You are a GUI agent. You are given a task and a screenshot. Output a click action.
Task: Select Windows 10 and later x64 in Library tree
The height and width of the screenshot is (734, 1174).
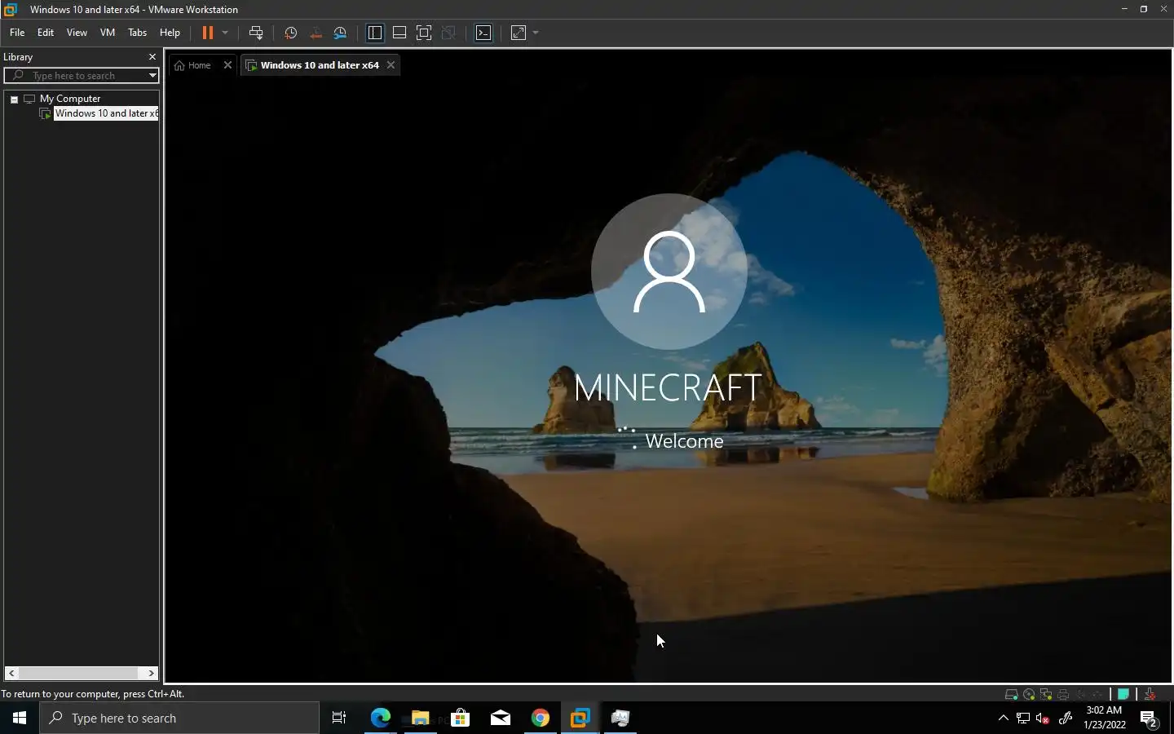pos(106,113)
